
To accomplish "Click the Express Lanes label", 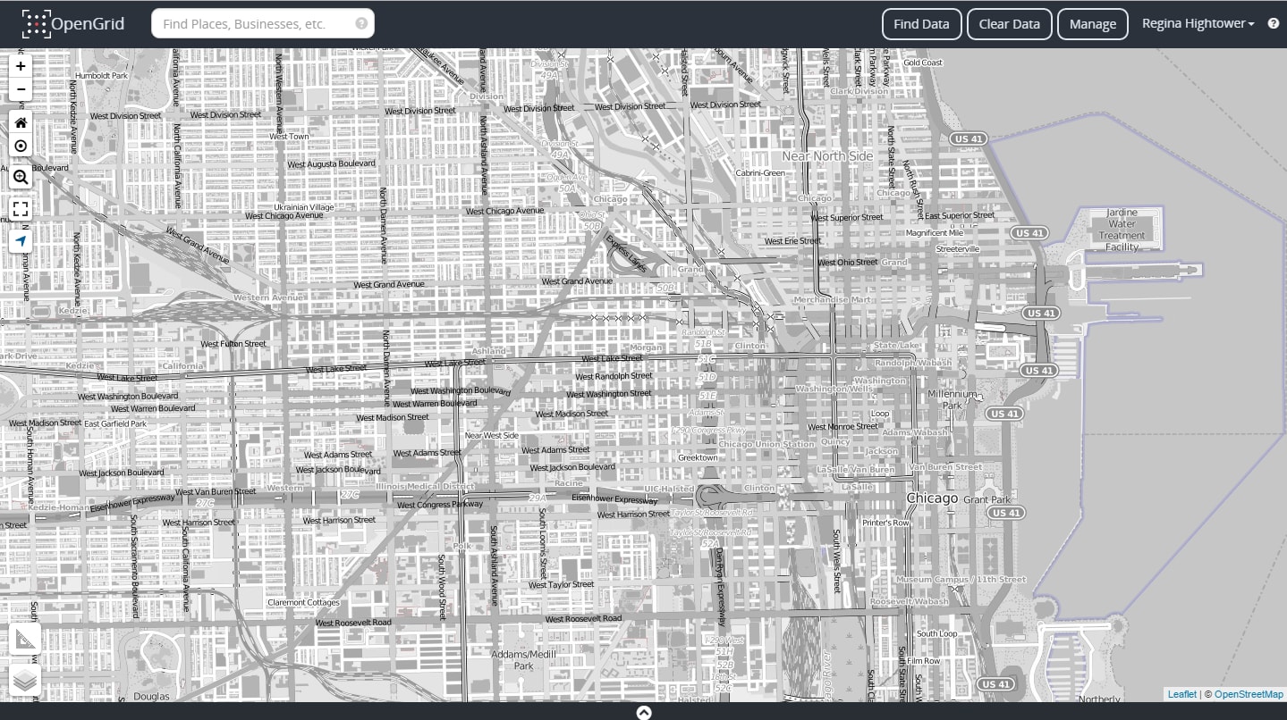I will (x=625, y=253).
